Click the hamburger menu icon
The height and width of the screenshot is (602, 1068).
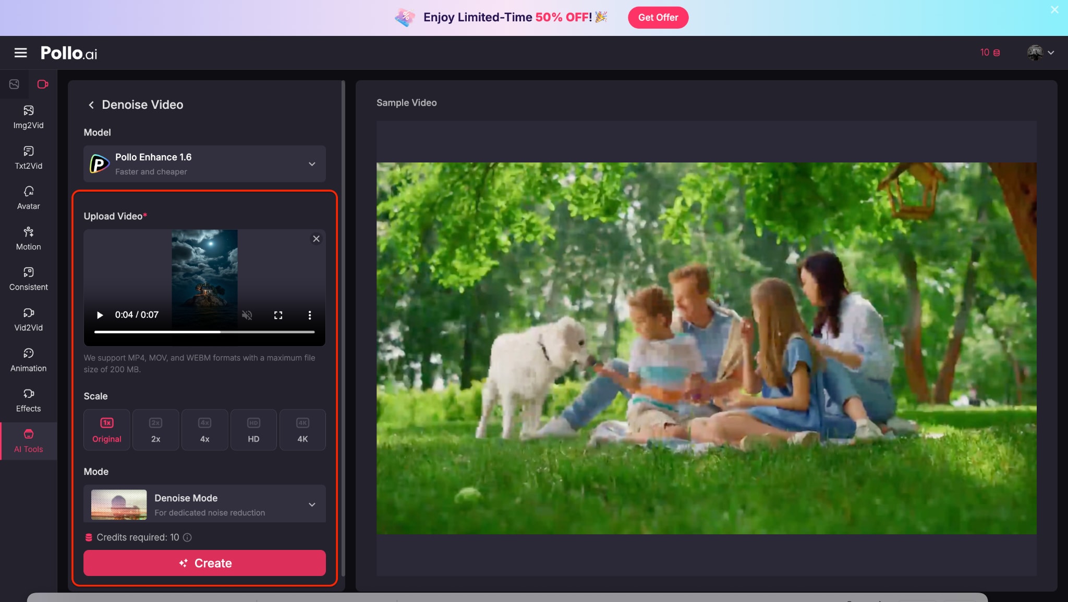point(20,53)
